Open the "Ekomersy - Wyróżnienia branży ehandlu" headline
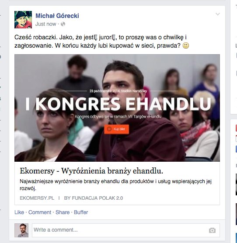 pyautogui.click(x=91, y=171)
